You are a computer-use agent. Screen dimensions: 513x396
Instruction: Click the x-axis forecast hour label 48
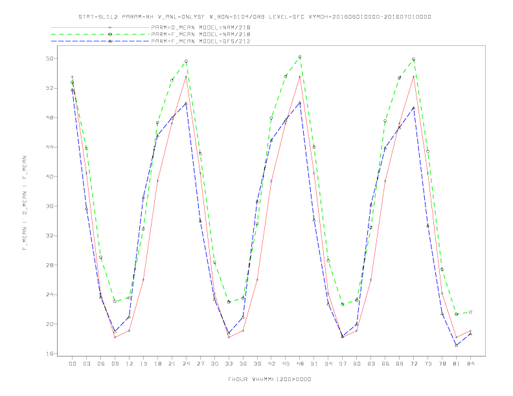[300, 364]
